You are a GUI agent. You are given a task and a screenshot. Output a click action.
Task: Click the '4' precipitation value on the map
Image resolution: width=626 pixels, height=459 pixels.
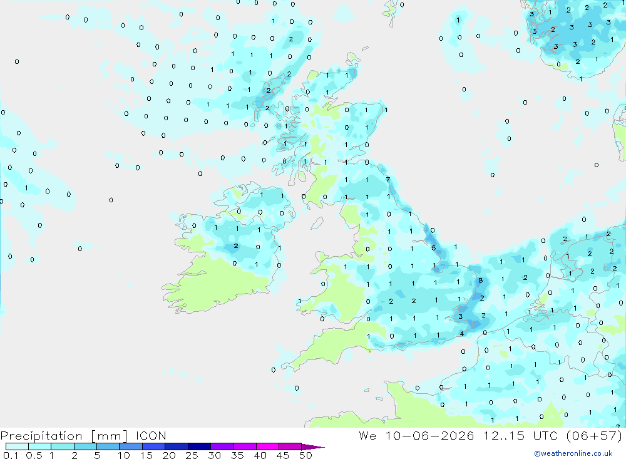coord(461,334)
